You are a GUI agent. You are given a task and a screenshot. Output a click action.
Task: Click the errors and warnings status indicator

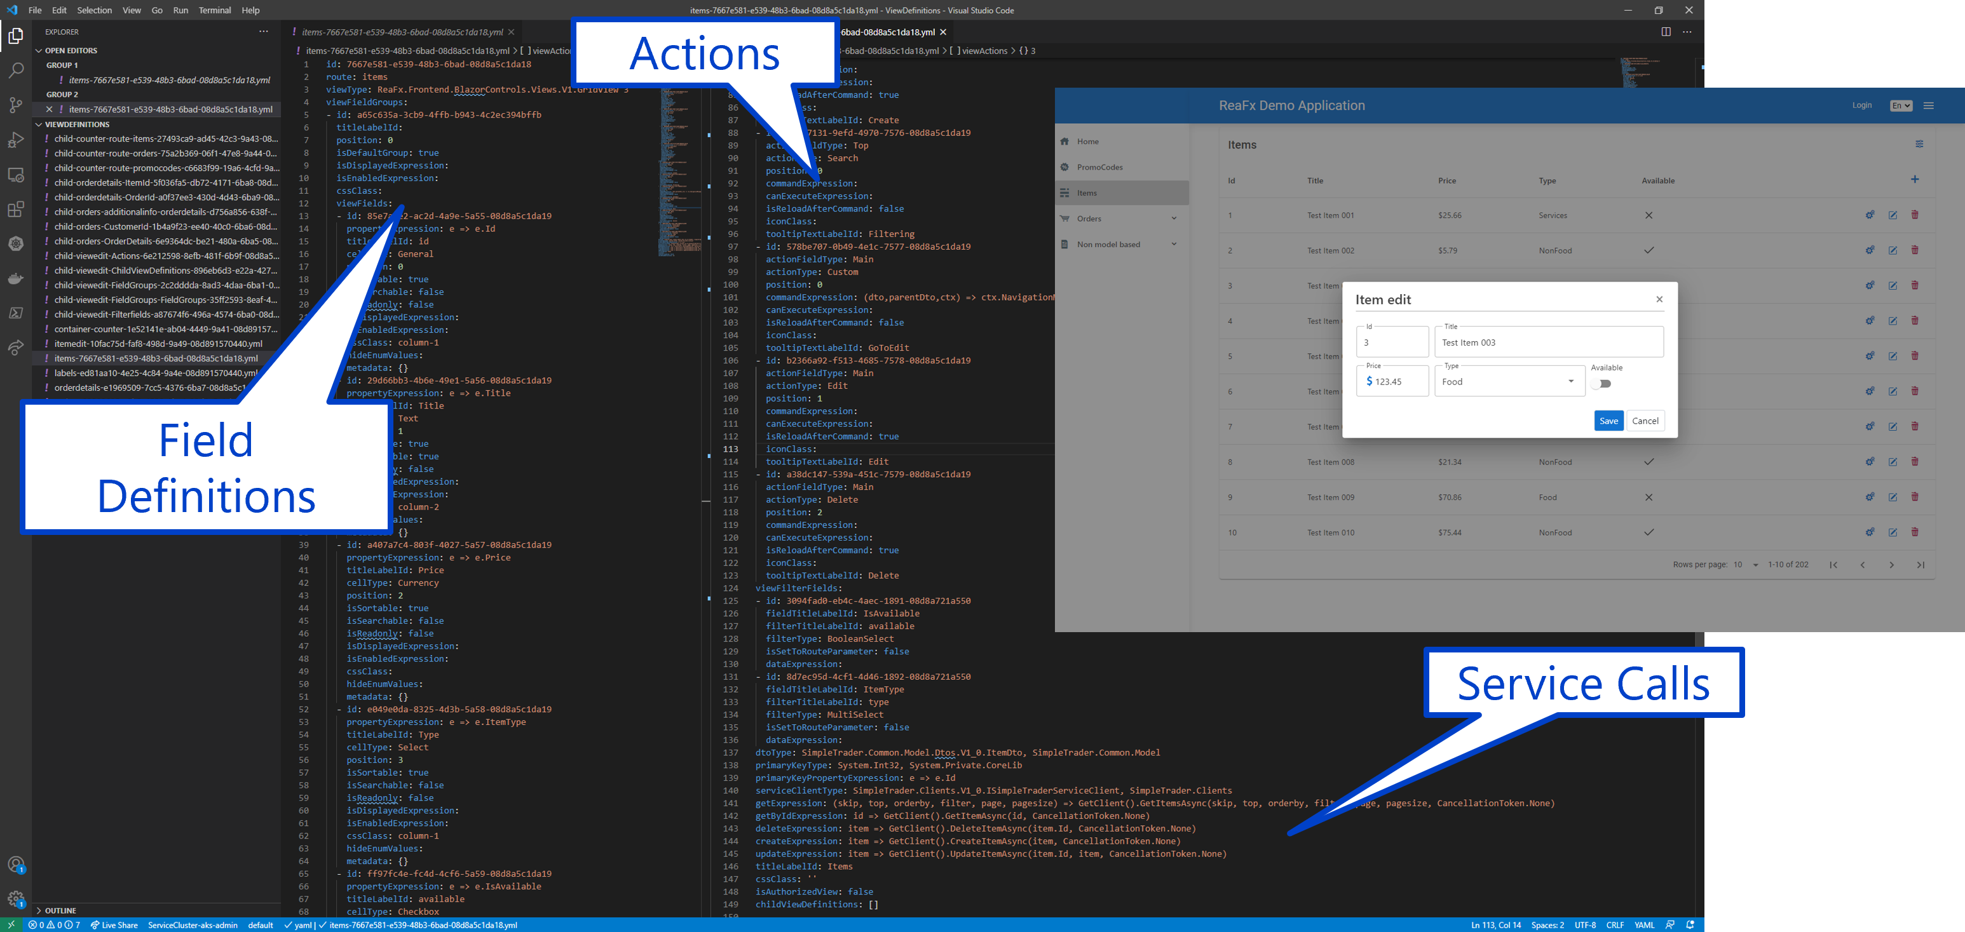point(54,925)
